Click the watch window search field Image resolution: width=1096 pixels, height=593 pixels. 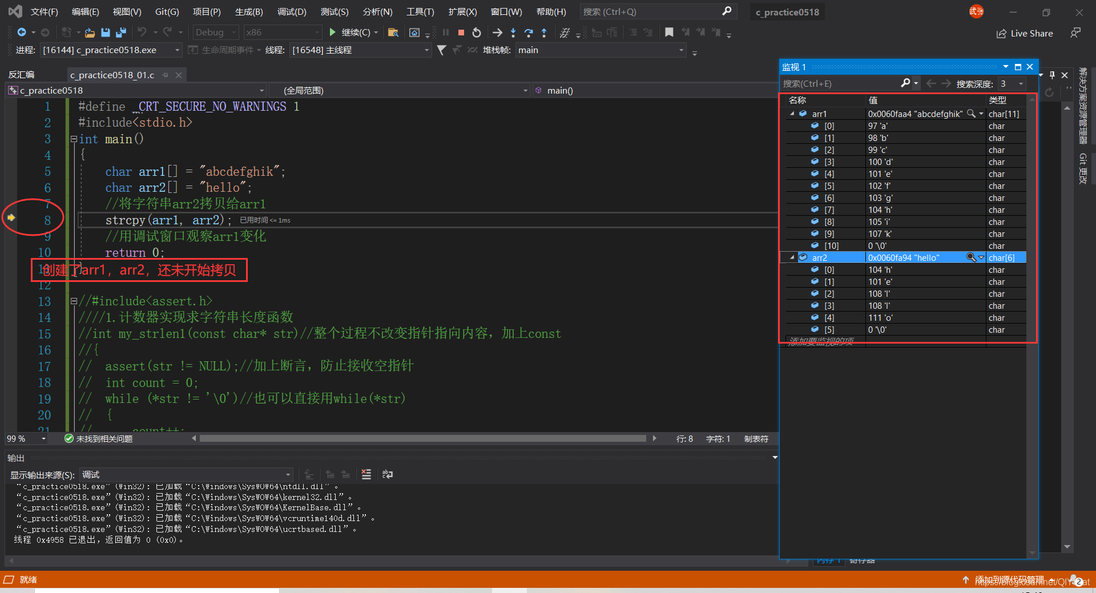tap(841, 83)
